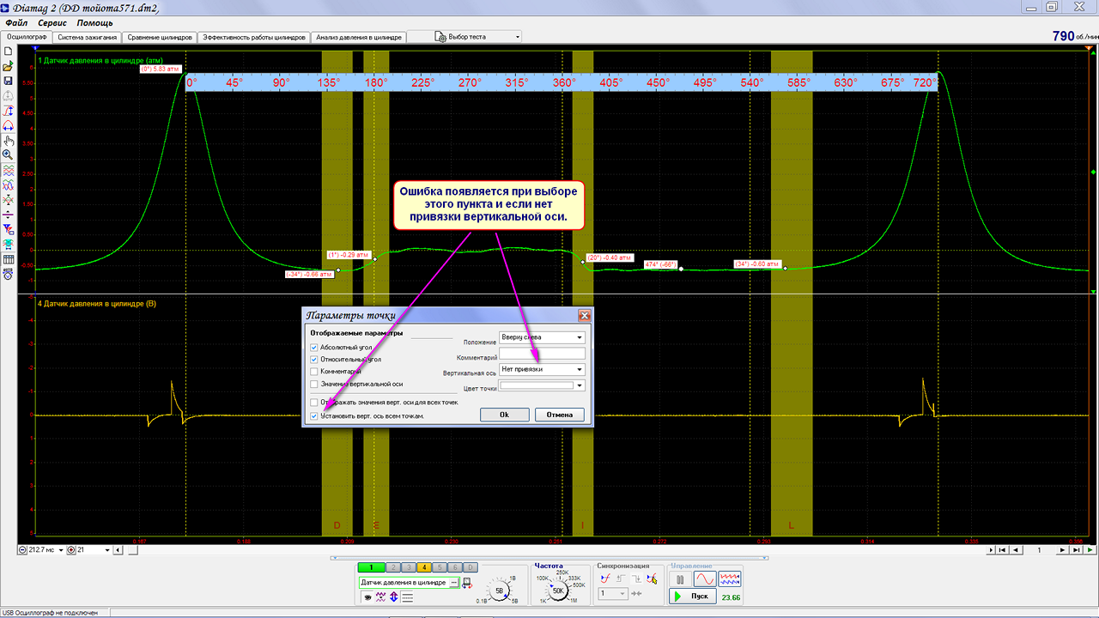Uncheck the Абсолютный угол checkbox
The image size is (1099, 618).
(314, 347)
